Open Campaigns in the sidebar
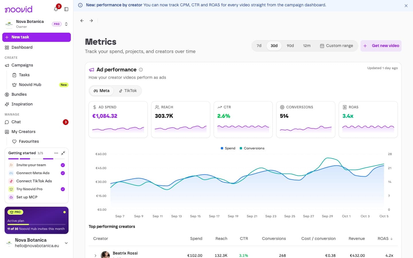 tap(36, 65)
